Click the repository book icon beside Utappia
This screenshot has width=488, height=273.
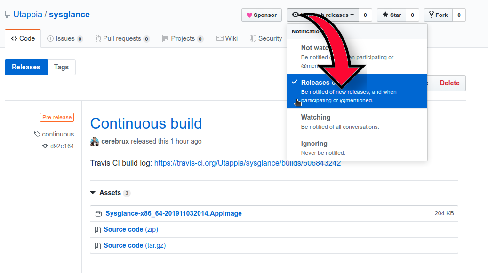click(x=8, y=15)
